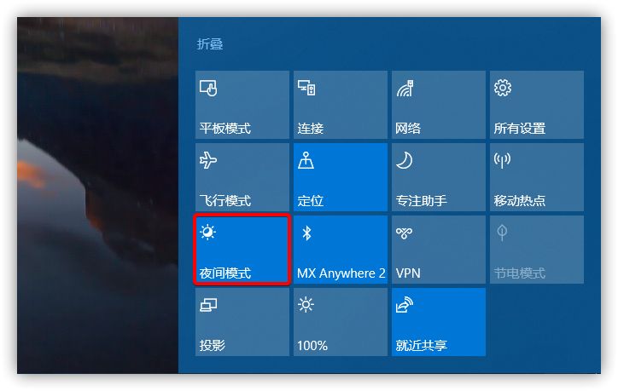The height and width of the screenshot is (391, 618).
Task: Click the crescent moon Focus Assist icon
Action: [405, 160]
